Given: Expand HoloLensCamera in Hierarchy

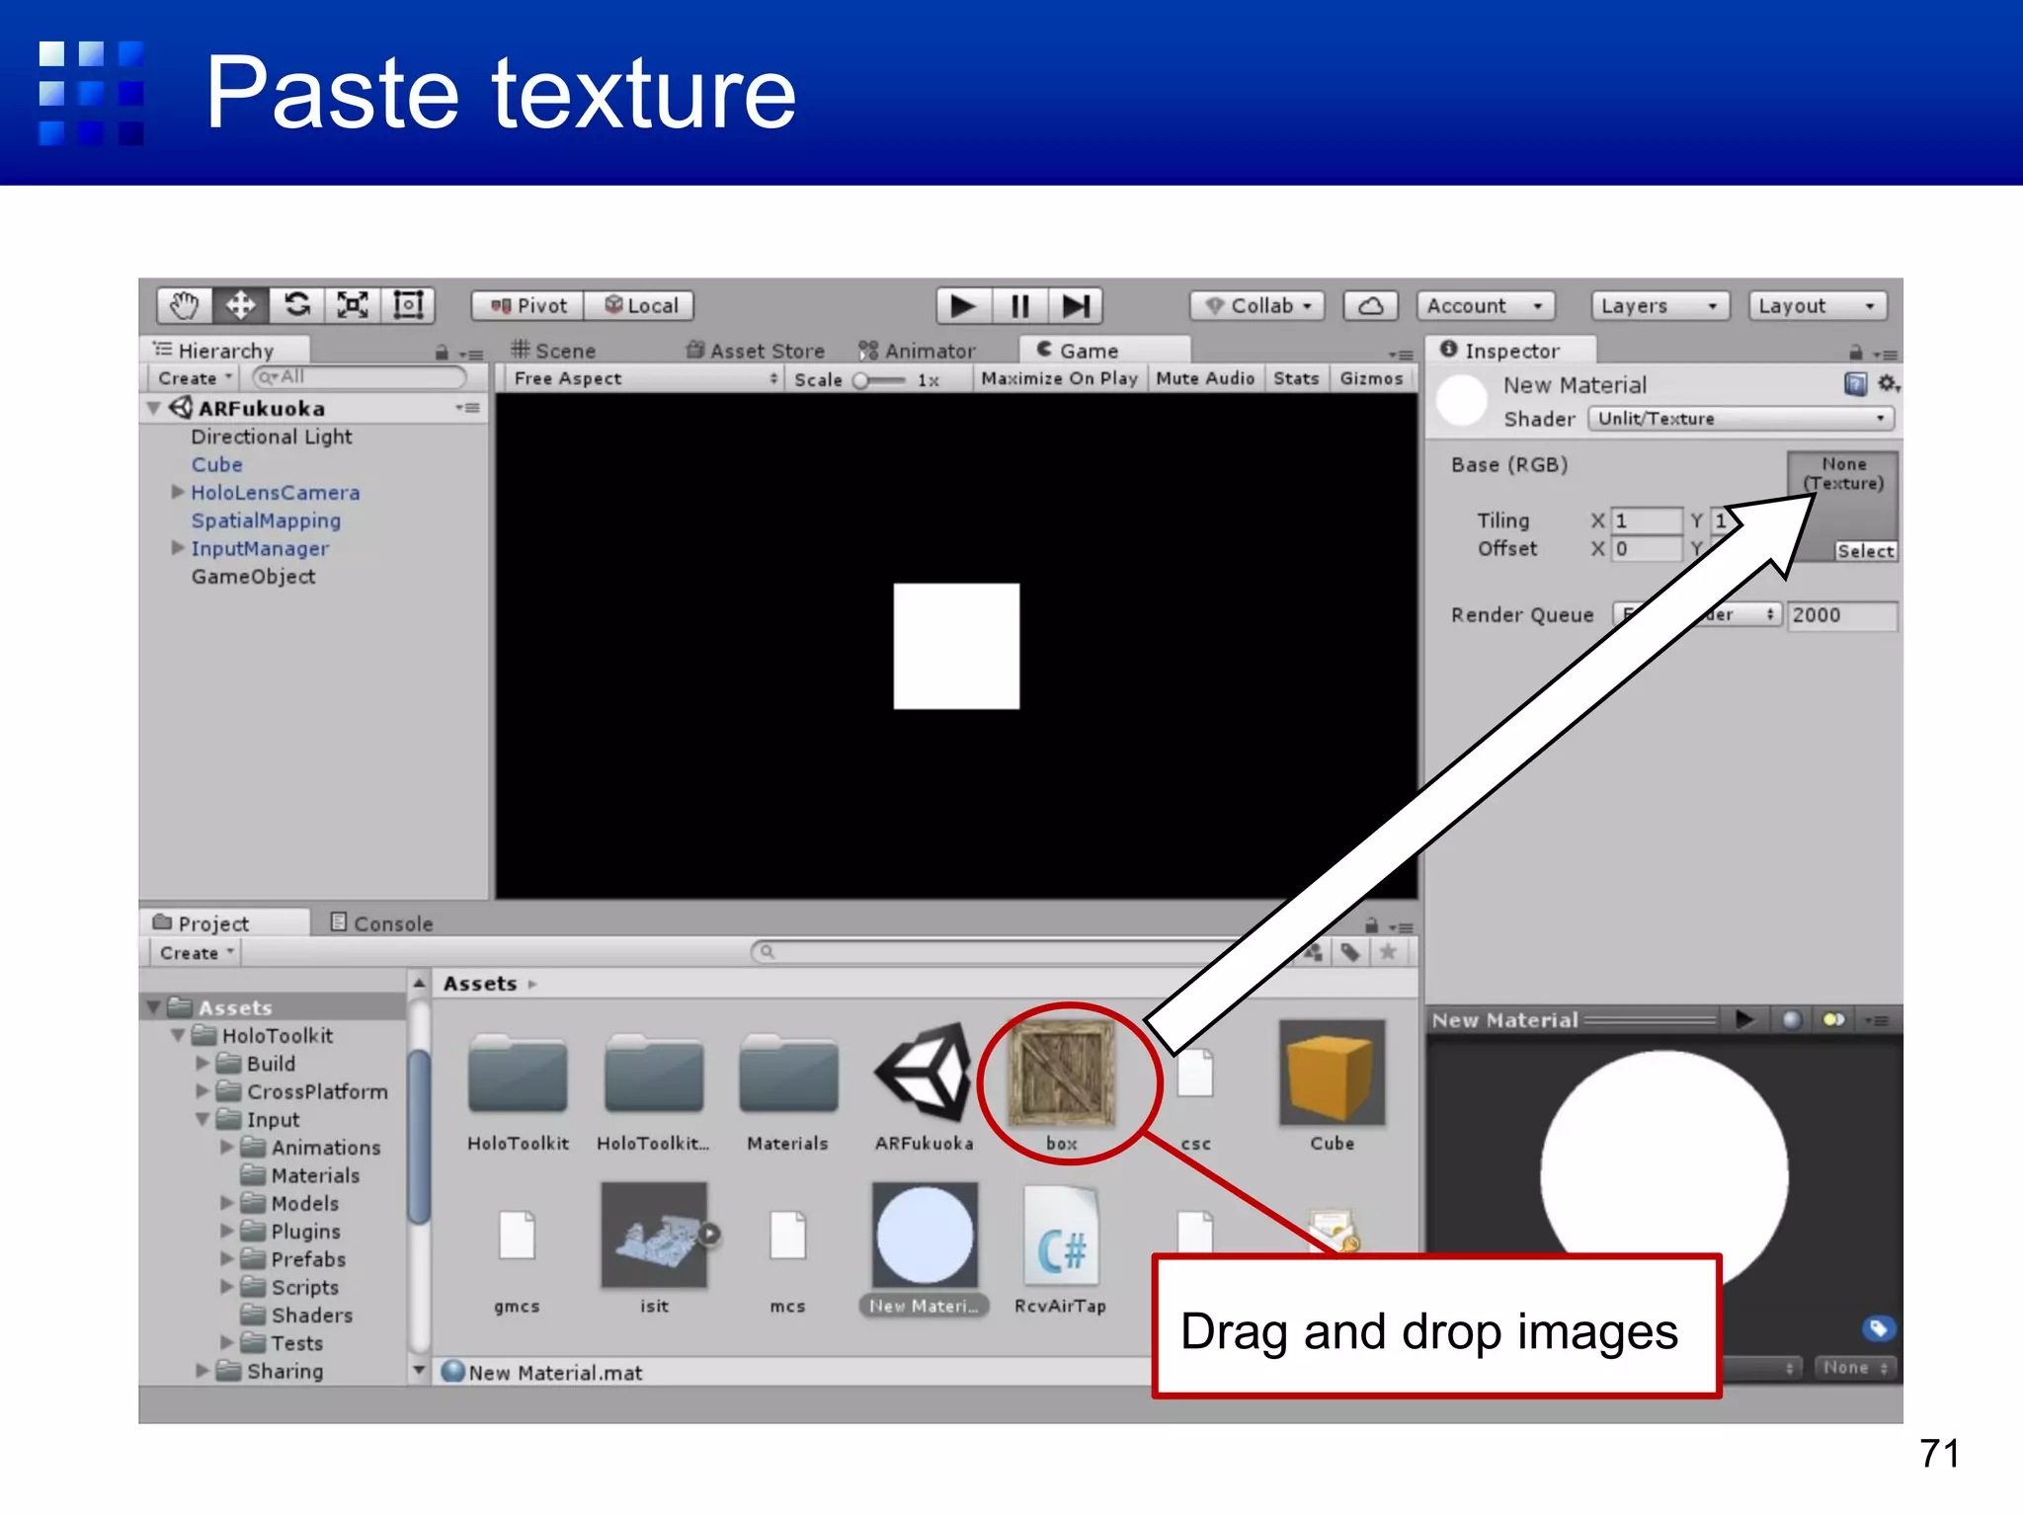Looking at the screenshot, I should (x=178, y=492).
